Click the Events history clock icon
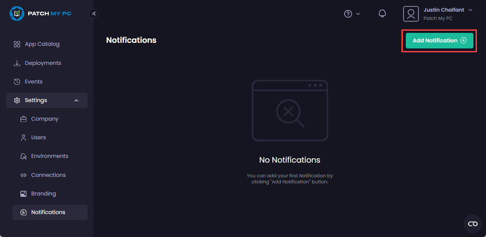Viewport: 486px width, 237px height. (x=17, y=82)
